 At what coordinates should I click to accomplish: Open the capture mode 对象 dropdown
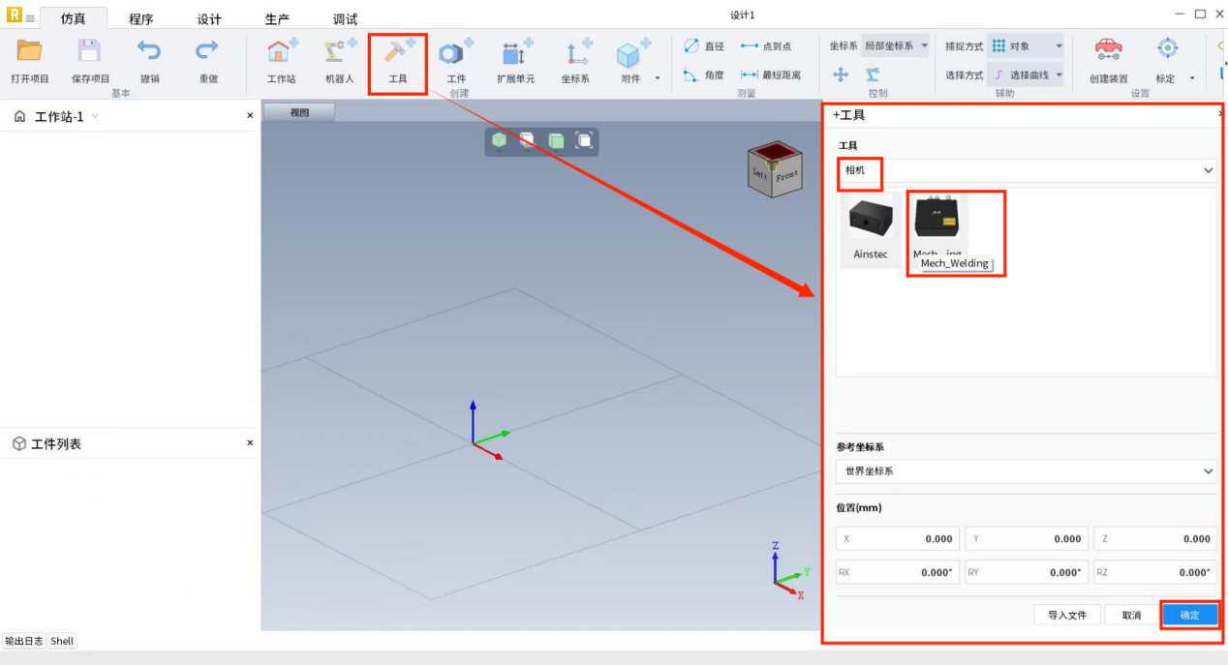tap(1026, 46)
